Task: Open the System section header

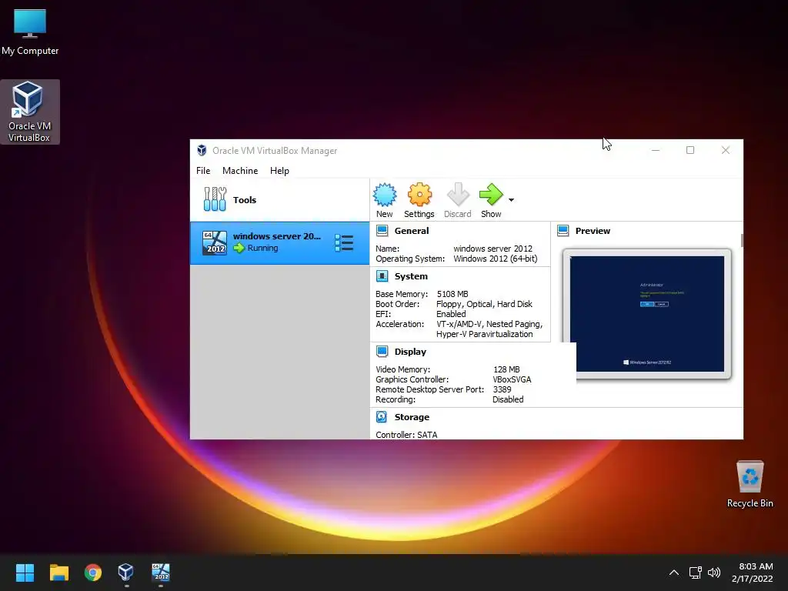Action: 411,276
